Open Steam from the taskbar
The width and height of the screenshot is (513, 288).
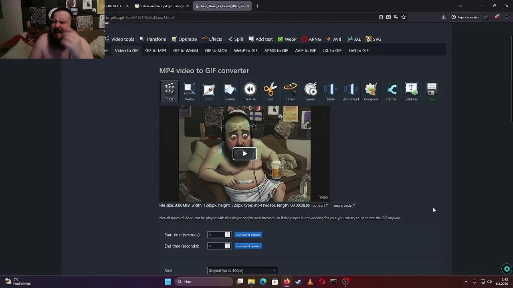(298, 282)
